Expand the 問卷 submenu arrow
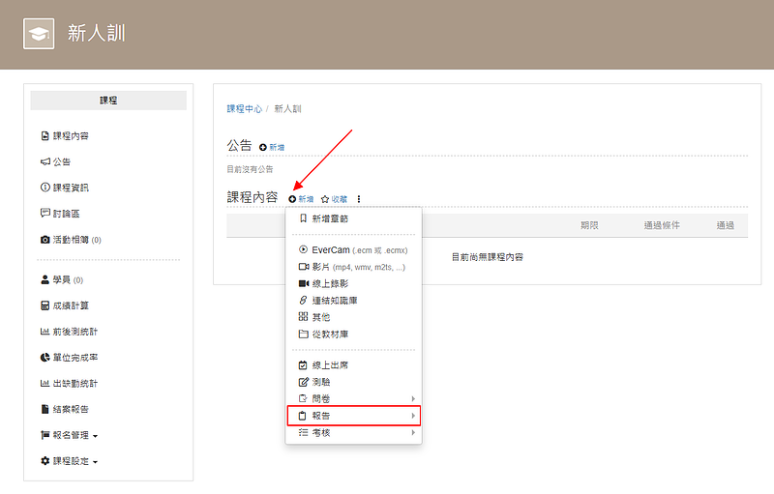The width and height of the screenshot is (774, 494). pos(413,399)
